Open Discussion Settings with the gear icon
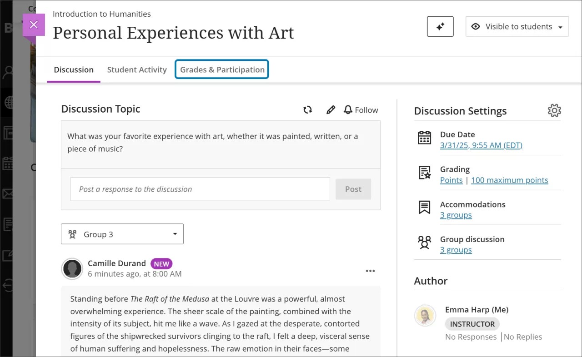This screenshot has height=357, width=582. (554, 110)
